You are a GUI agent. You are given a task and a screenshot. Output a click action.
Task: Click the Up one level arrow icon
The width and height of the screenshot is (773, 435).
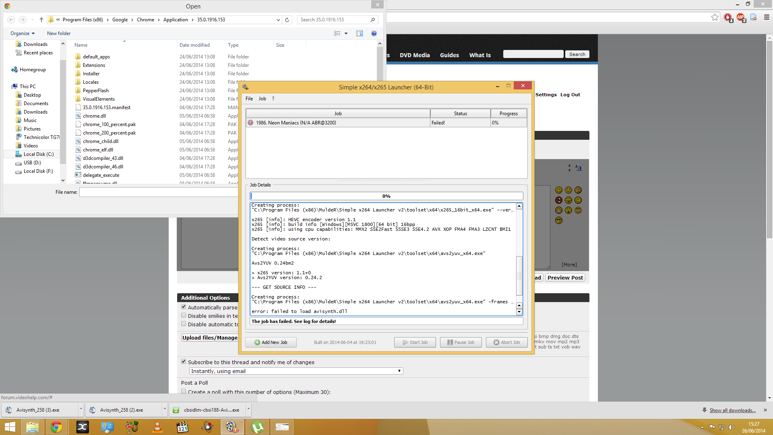(x=41, y=20)
